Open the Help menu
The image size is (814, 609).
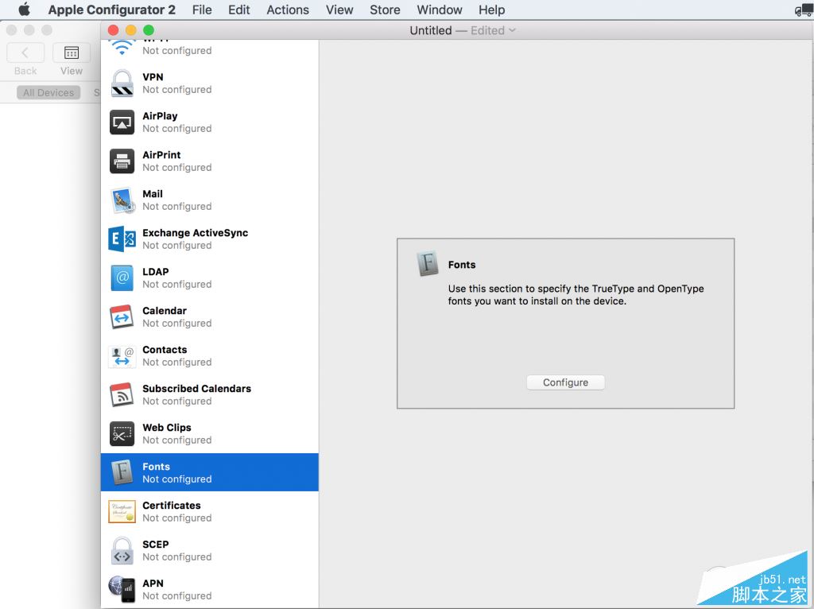pos(491,10)
